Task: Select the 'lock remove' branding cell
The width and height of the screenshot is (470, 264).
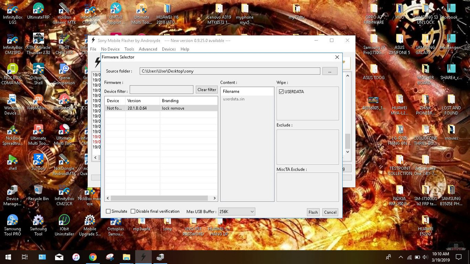Action: click(x=189, y=108)
